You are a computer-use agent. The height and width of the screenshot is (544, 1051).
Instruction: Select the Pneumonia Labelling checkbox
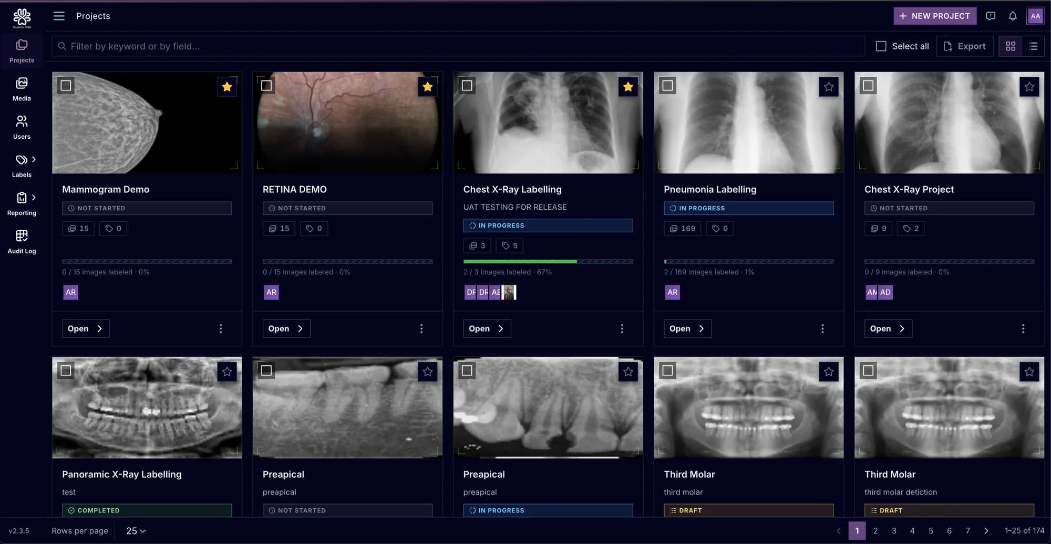pos(667,85)
